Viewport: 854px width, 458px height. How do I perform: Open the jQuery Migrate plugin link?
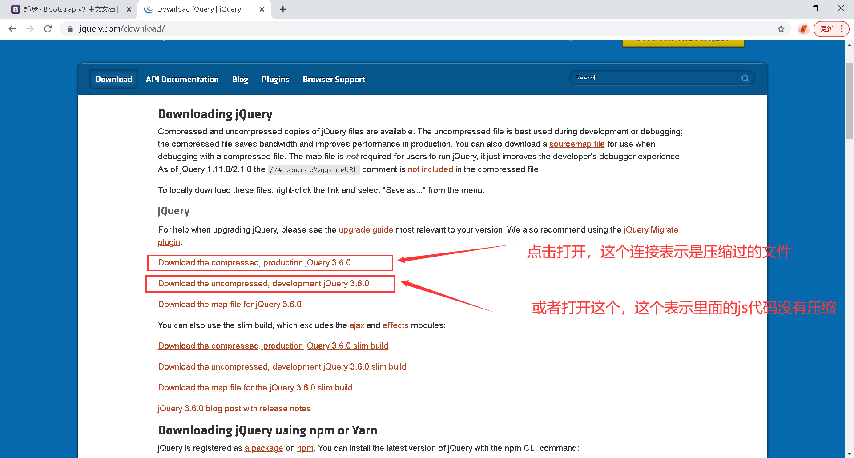tap(651, 229)
